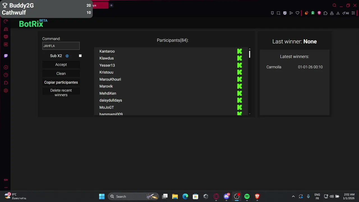Open Brave browser from taskbar
Image resolution: width=359 pixels, height=202 pixels.
pyautogui.click(x=257, y=196)
